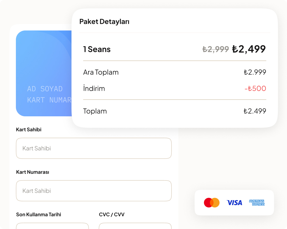Click AD SOYAD text on card
Screen dimensions: 287x229
[45, 89]
